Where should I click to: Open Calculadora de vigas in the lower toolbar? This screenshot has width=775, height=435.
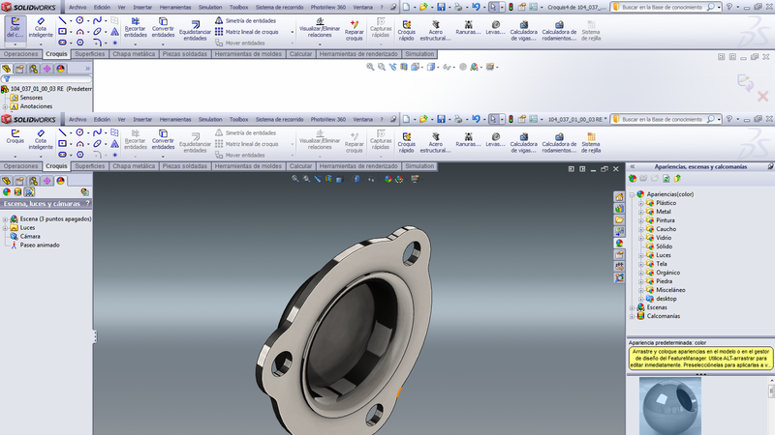pos(524,141)
